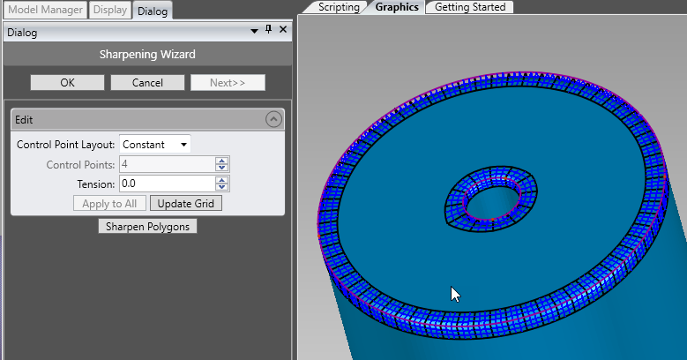The width and height of the screenshot is (687, 360).
Task: Select the Graphics tab
Action: [397, 7]
